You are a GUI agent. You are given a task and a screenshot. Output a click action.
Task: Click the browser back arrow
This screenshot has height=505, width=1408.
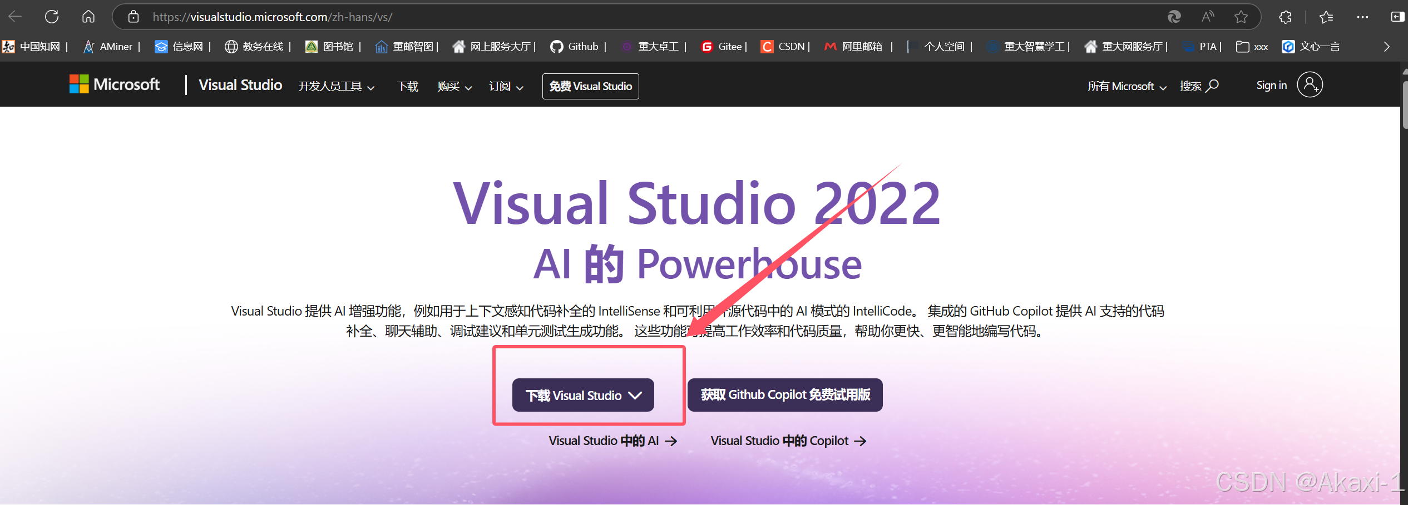tap(15, 17)
